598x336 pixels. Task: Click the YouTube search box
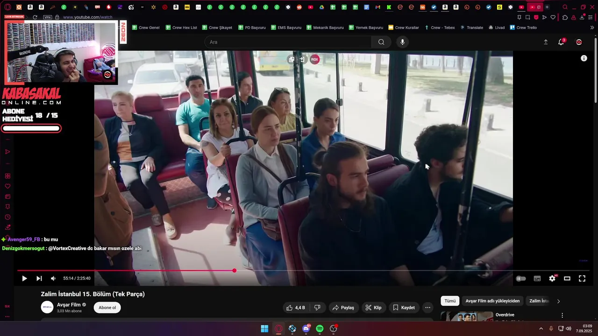tap(288, 42)
